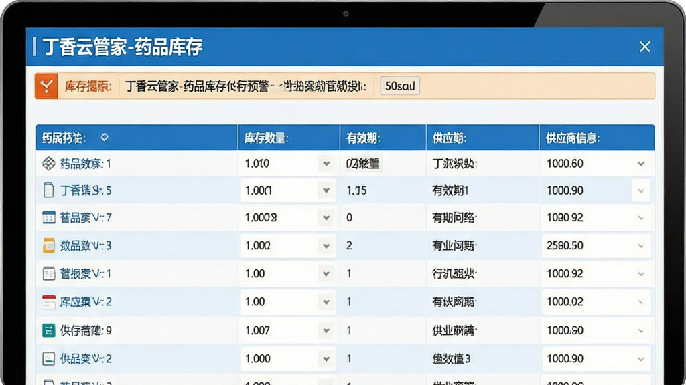The image size is (686, 385).
Task: Open the quantity dropdown showing 1.007
Action: click(326, 330)
